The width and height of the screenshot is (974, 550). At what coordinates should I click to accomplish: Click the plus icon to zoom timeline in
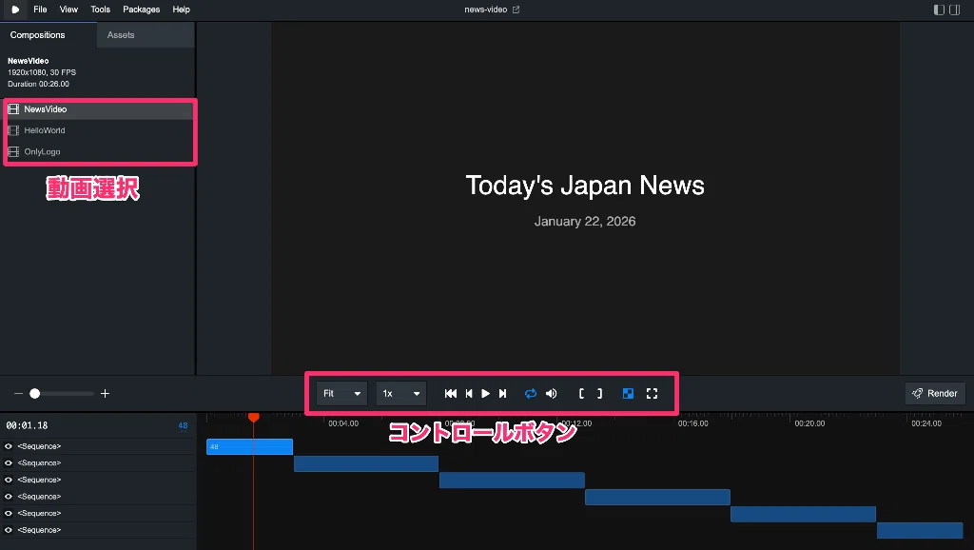[105, 393]
